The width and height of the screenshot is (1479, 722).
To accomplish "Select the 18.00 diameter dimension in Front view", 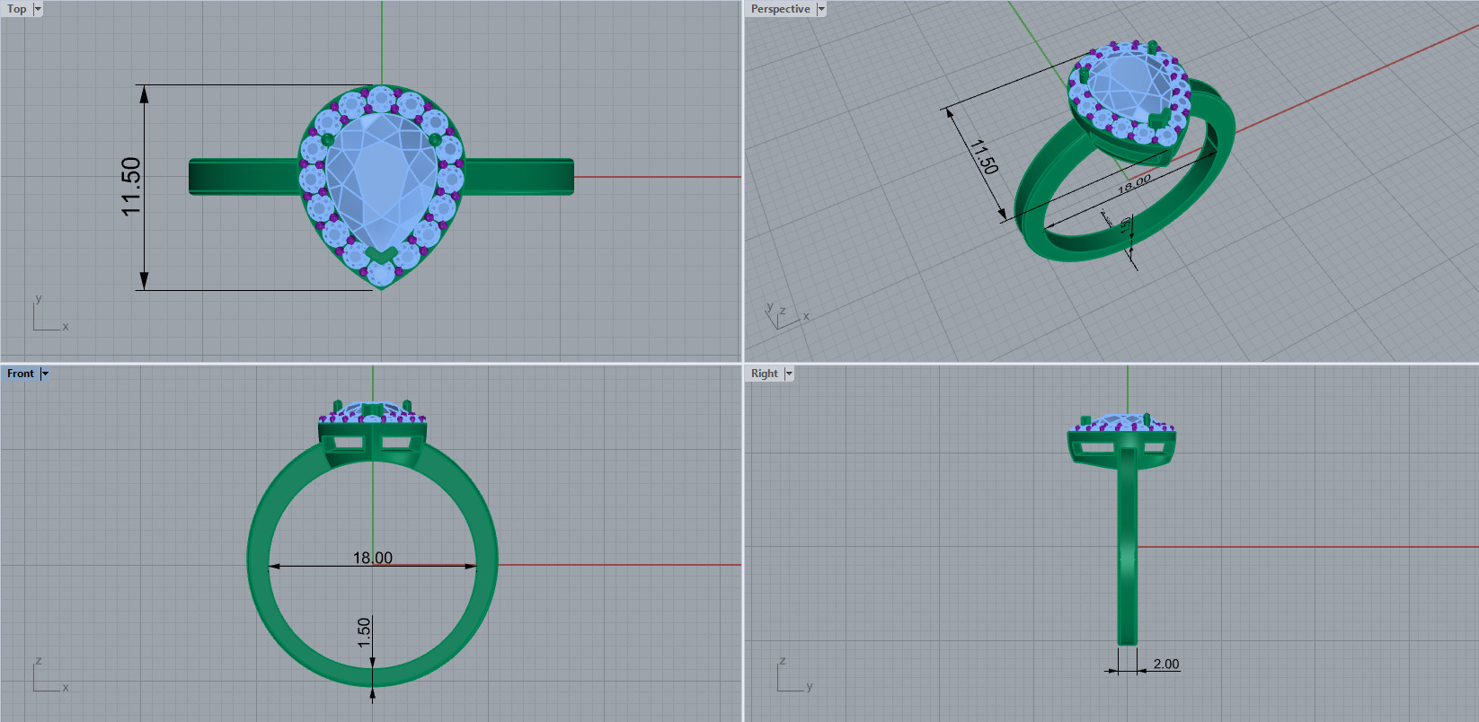I will (372, 558).
